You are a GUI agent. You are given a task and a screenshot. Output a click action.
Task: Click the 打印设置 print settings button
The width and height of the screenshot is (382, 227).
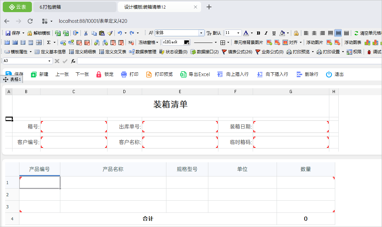[328, 52]
